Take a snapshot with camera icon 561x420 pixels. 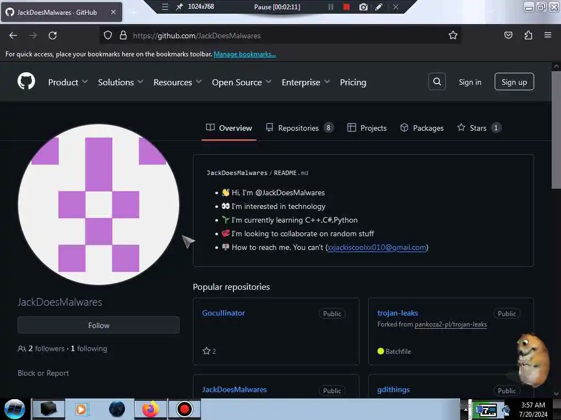pos(364,7)
